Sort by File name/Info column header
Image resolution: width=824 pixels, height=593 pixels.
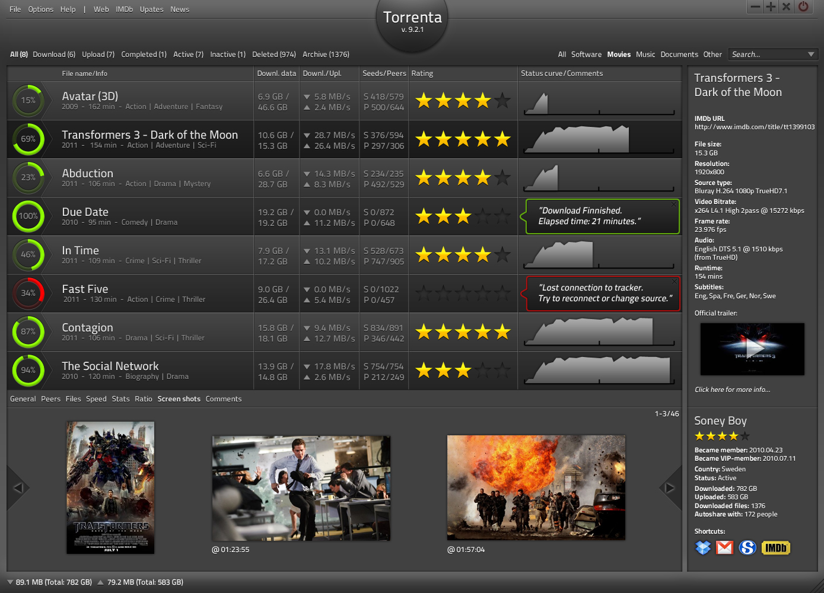(x=85, y=74)
